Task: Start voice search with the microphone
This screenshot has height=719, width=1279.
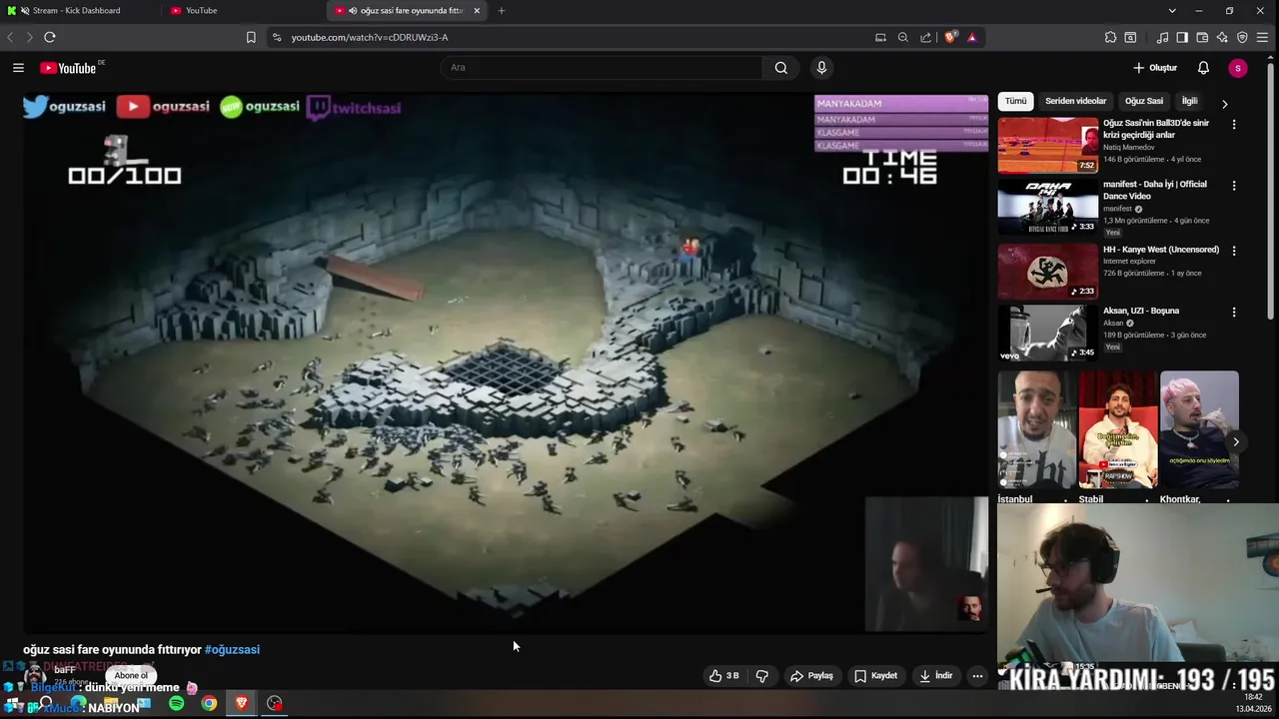Action: point(821,68)
